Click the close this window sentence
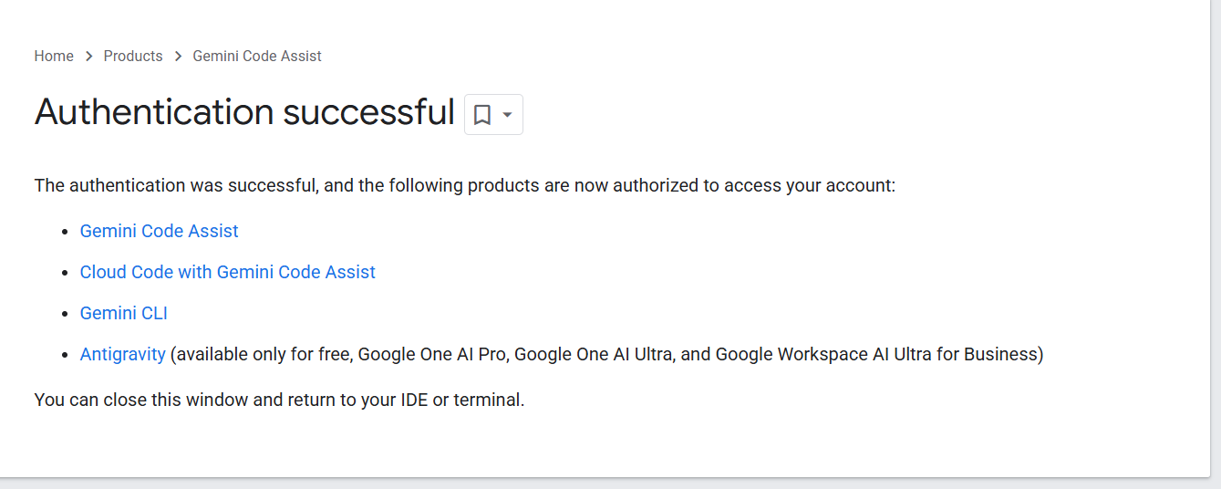1221x489 pixels. click(x=279, y=400)
